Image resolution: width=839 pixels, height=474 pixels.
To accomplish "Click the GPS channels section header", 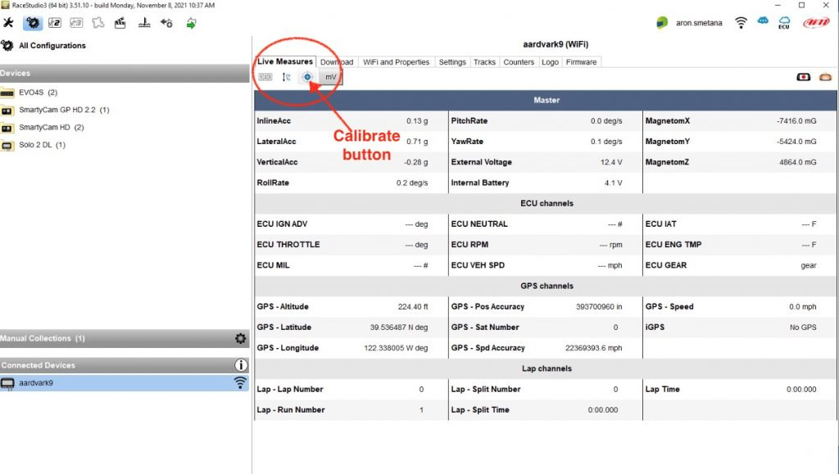I will click(546, 286).
